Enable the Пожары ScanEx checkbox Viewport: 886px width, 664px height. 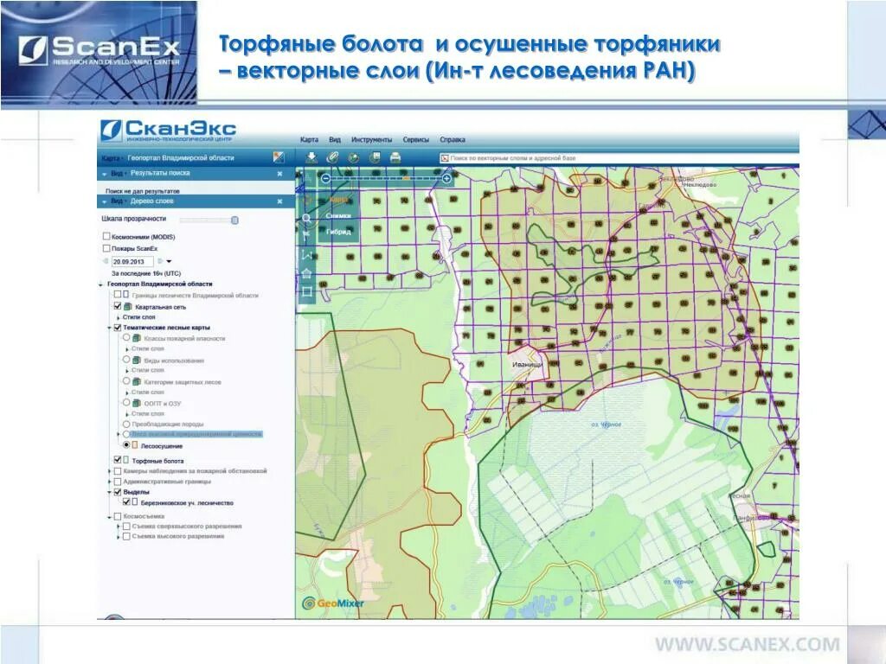coord(106,248)
